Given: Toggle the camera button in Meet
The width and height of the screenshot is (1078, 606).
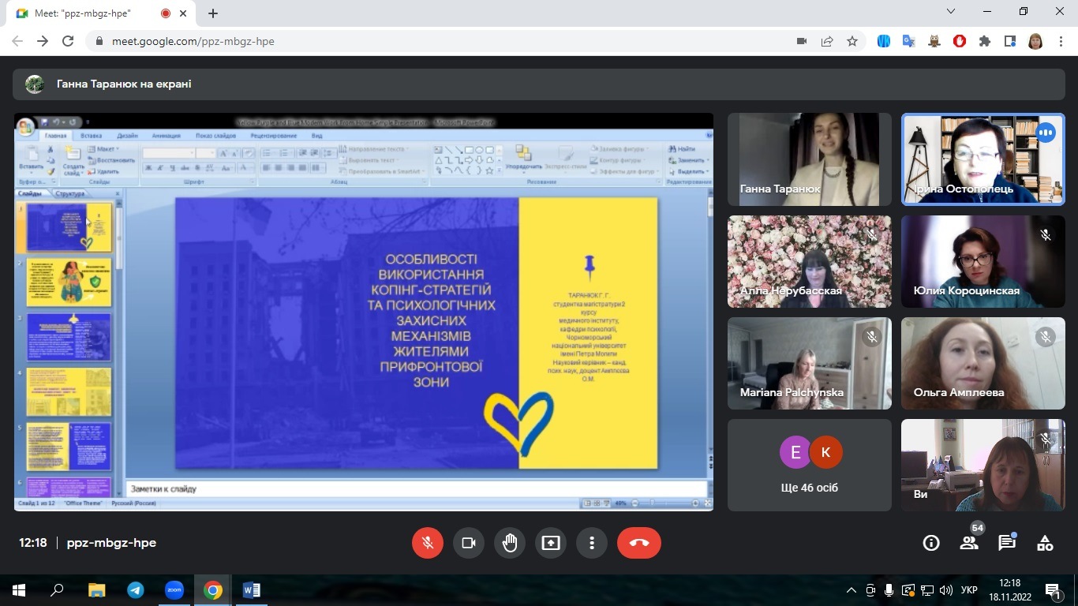Looking at the screenshot, I should [x=469, y=543].
